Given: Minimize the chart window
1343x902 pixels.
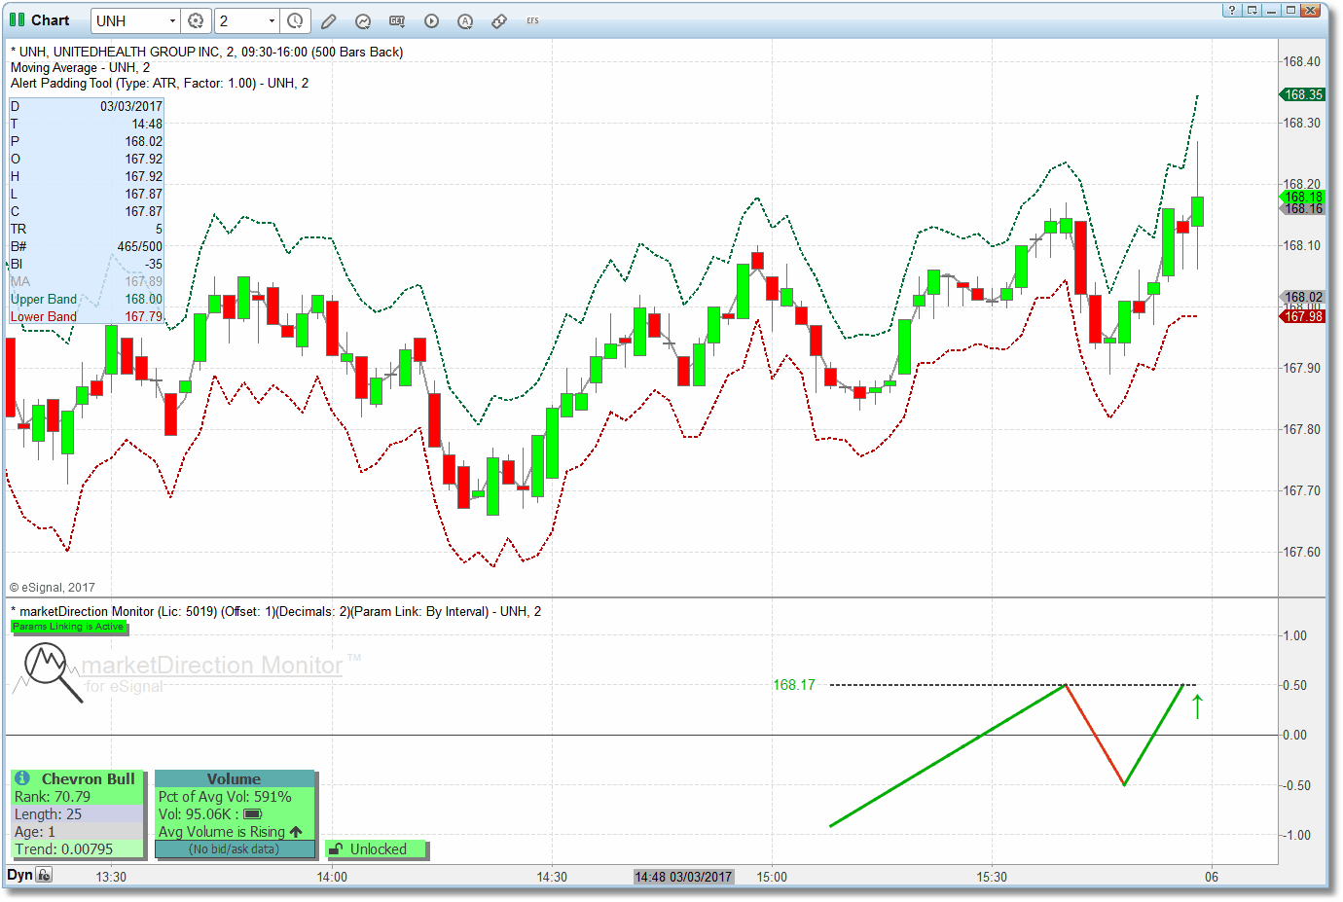Looking at the screenshot, I should click(x=1271, y=11).
